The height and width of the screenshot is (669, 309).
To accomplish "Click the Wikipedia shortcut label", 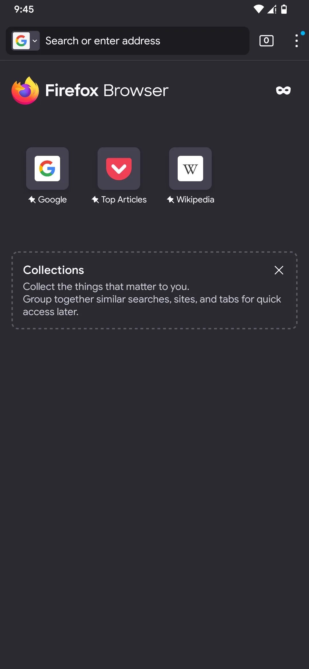I will point(196,200).
